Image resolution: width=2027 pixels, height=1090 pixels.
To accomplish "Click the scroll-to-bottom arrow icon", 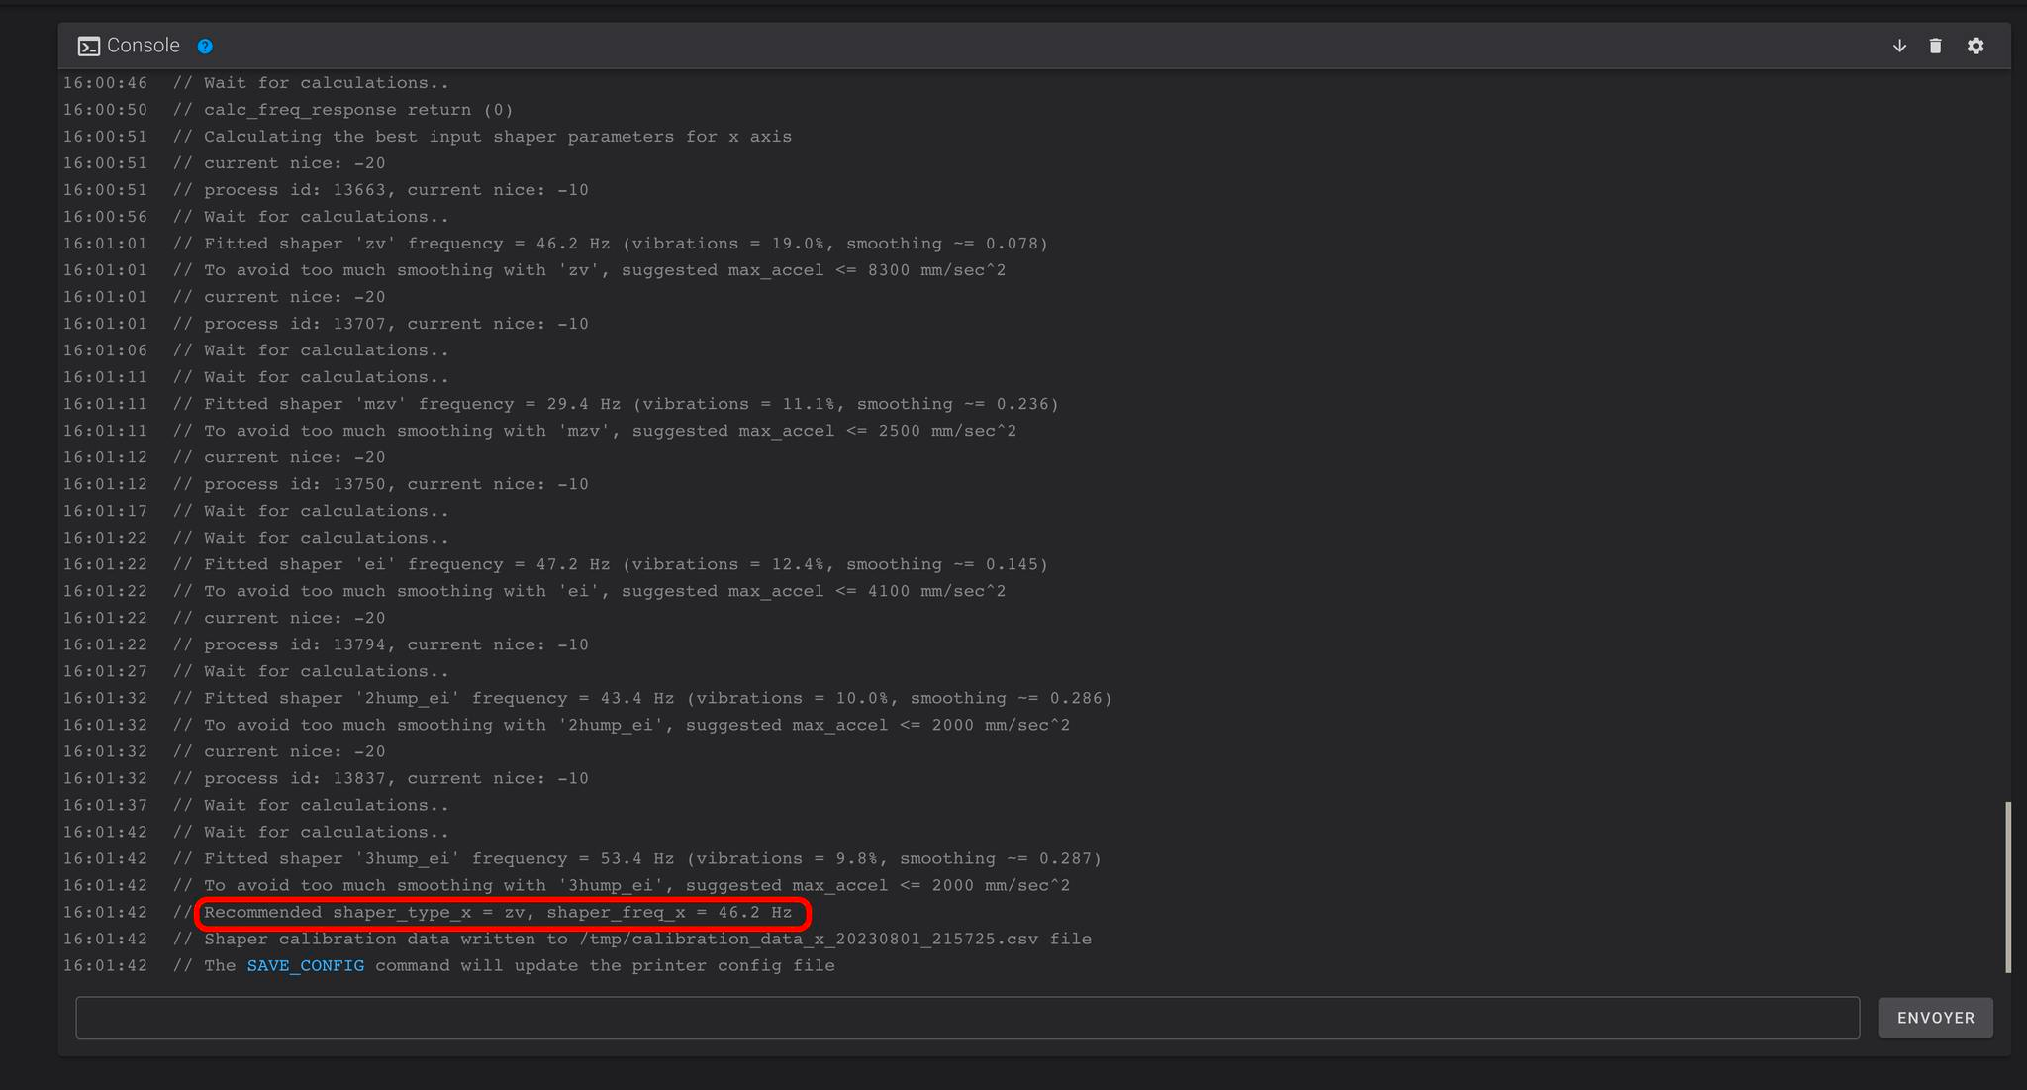I will [1899, 46].
